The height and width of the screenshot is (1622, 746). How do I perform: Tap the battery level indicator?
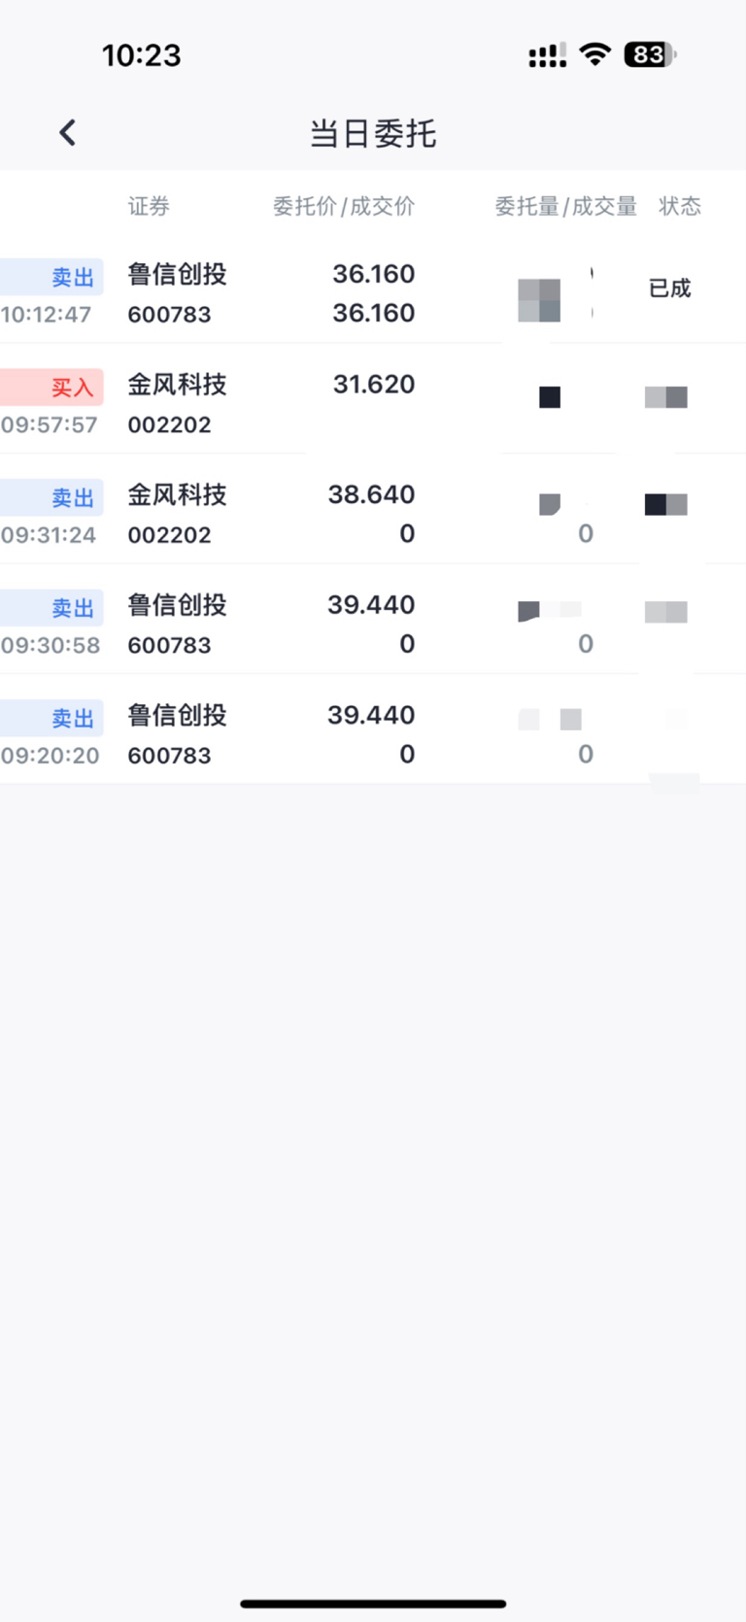click(649, 54)
